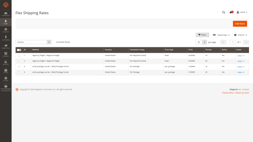Open the Report an Issue link
This screenshot has height=142, width=253.
242,93
